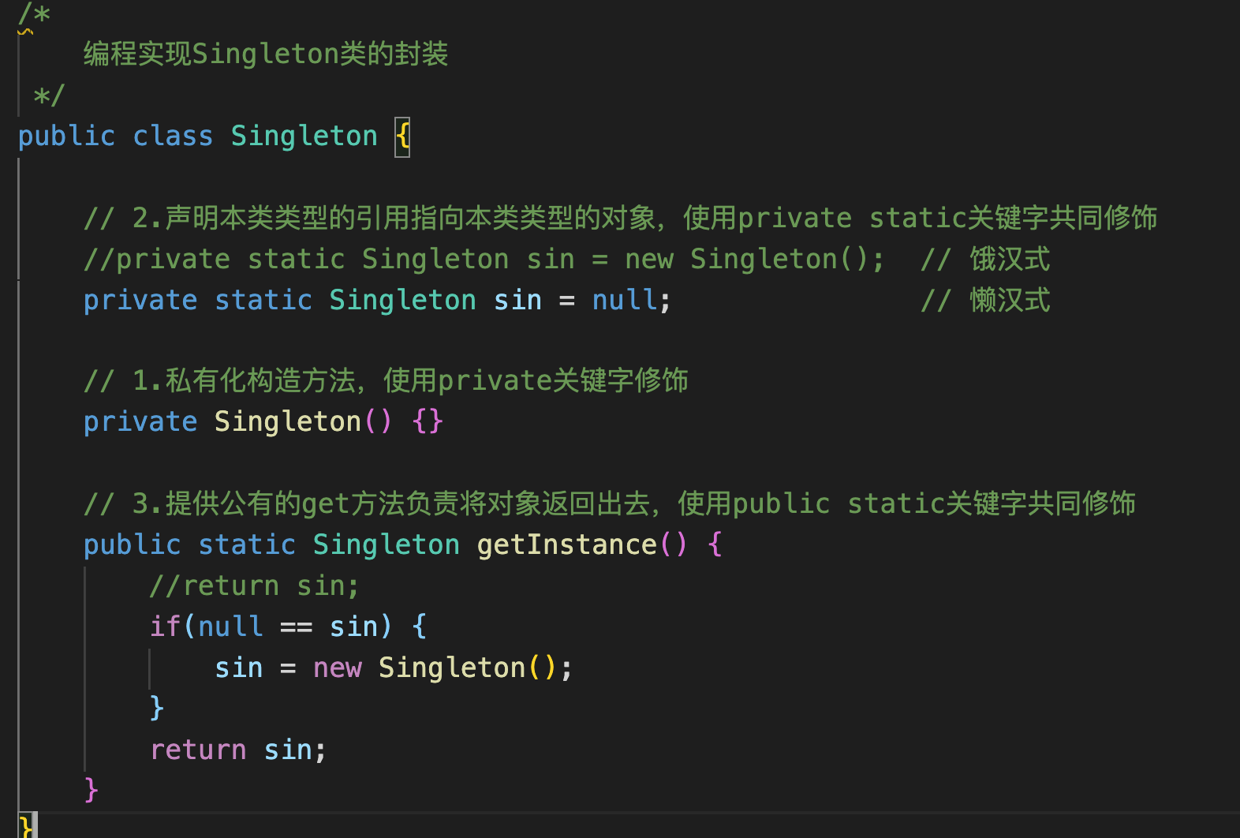Click the comment starting with '// 1.私有化构造方法'
Viewport: 1240px width, 838px height.
click(x=386, y=381)
